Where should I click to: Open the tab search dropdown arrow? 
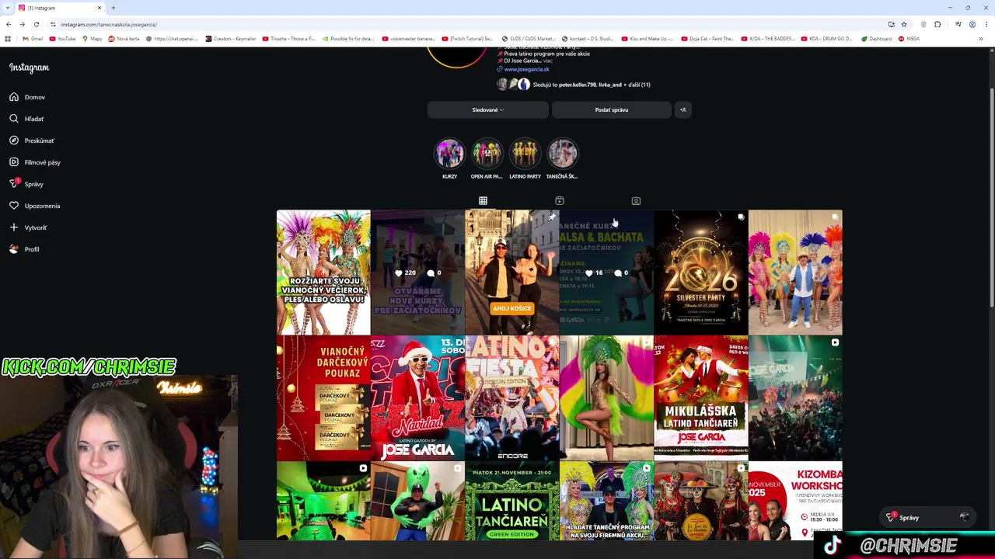[7, 8]
